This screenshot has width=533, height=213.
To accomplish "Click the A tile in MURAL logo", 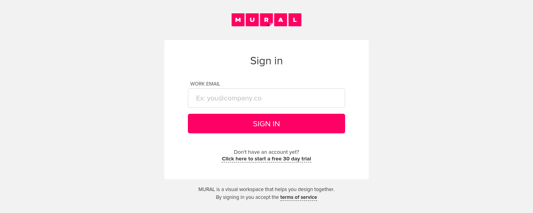I will coord(281,20).
